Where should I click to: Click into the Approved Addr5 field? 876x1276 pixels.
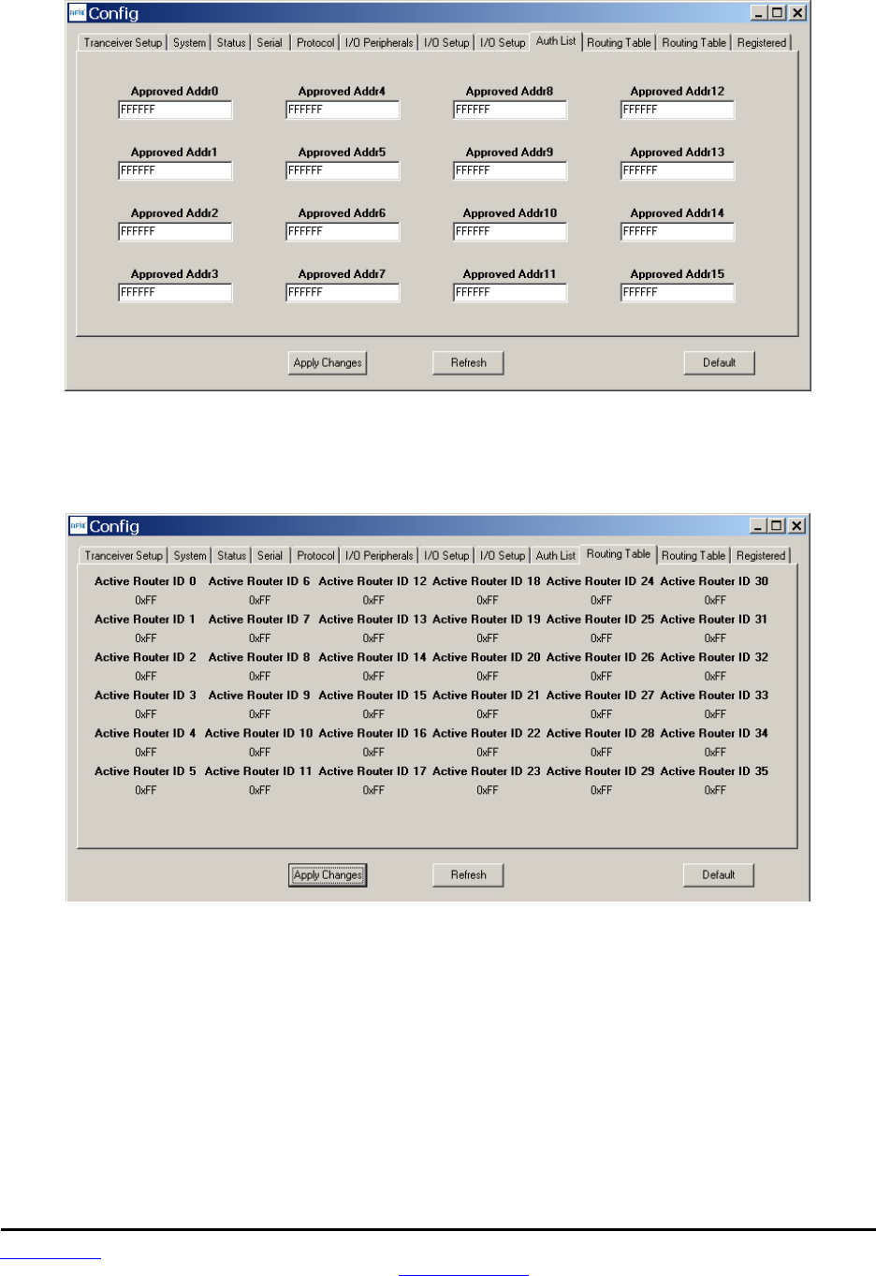click(x=343, y=171)
